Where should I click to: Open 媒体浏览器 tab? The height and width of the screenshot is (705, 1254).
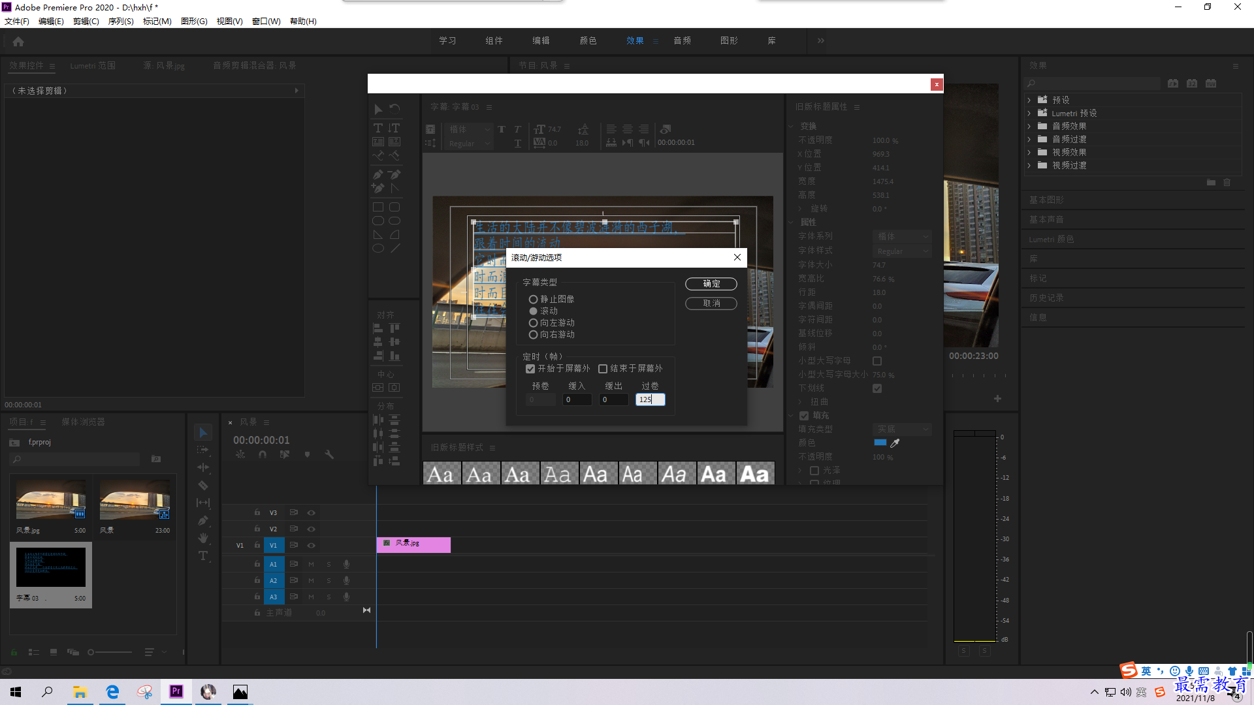click(x=83, y=422)
